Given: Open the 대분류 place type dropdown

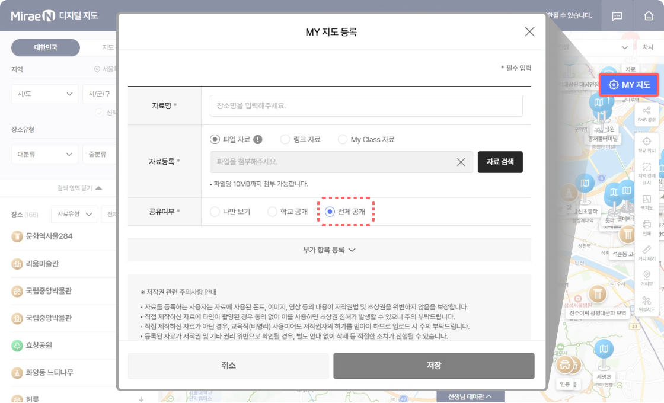Looking at the screenshot, I should [x=45, y=155].
